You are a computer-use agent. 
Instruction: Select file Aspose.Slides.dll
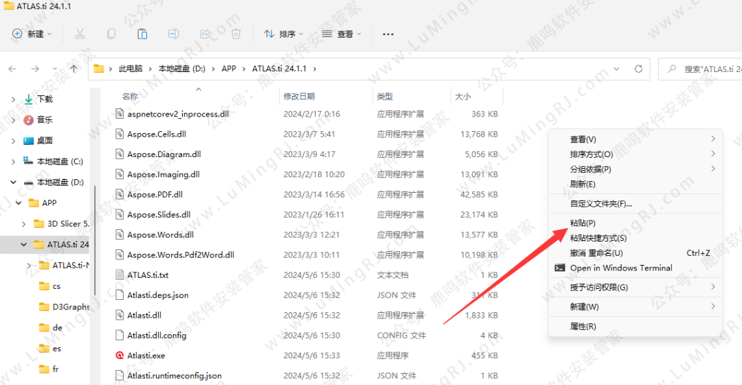159,215
